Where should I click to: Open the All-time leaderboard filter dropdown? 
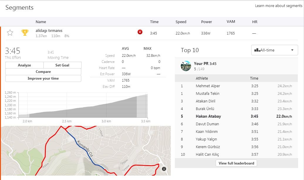274,50
